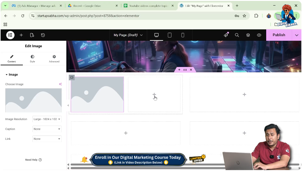Open the Image Resolution dropdown

point(47,119)
